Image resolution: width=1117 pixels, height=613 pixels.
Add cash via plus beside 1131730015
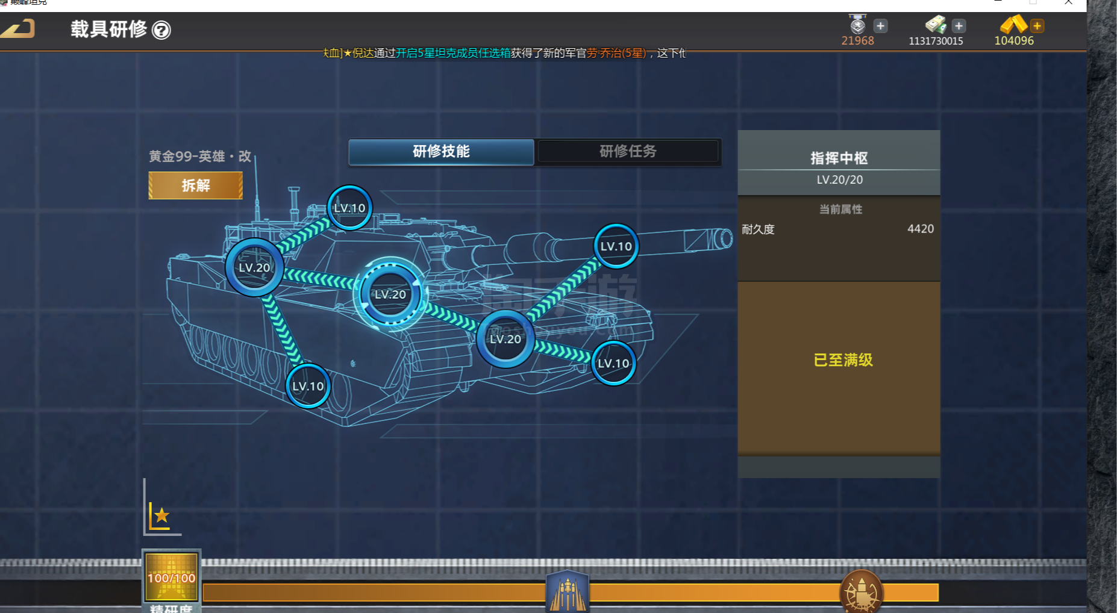tap(959, 26)
